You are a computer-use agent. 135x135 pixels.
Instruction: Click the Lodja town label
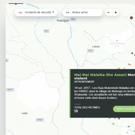click(x=25, y=113)
